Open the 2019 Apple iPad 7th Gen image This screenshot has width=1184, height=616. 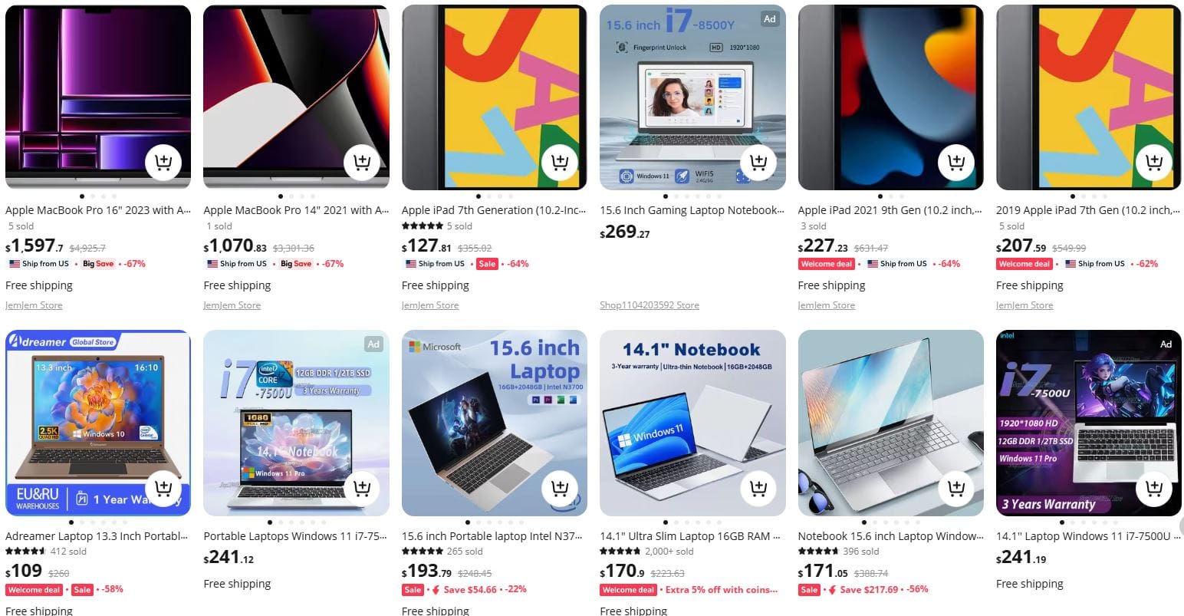point(1089,97)
